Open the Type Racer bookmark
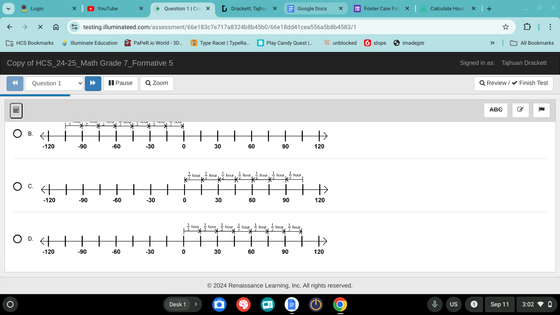 tap(221, 43)
